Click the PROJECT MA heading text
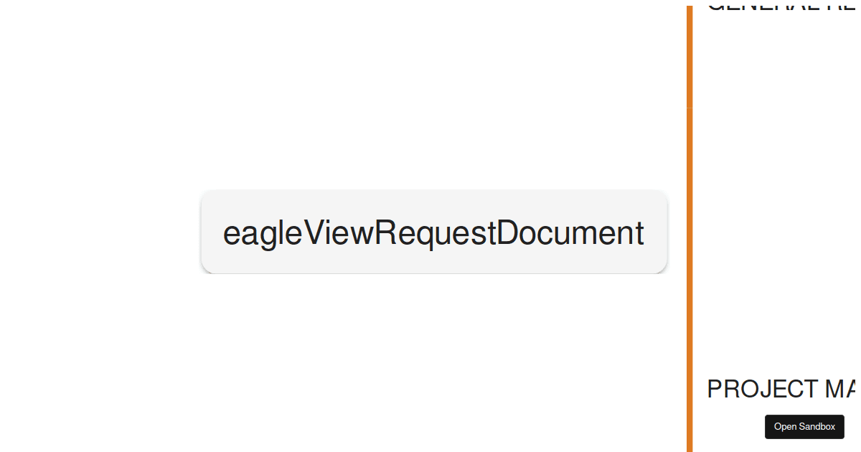The height and width of the screenshot is (452, 861). coord(781,389)
